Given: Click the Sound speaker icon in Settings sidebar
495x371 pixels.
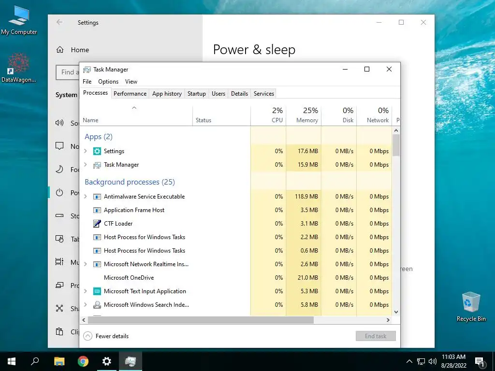Looking at the screenshot, I should point(59,123).
